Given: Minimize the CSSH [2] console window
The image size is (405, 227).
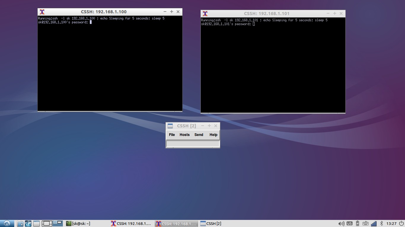Looking at the screenshot, I should click(x=203, y=126).
